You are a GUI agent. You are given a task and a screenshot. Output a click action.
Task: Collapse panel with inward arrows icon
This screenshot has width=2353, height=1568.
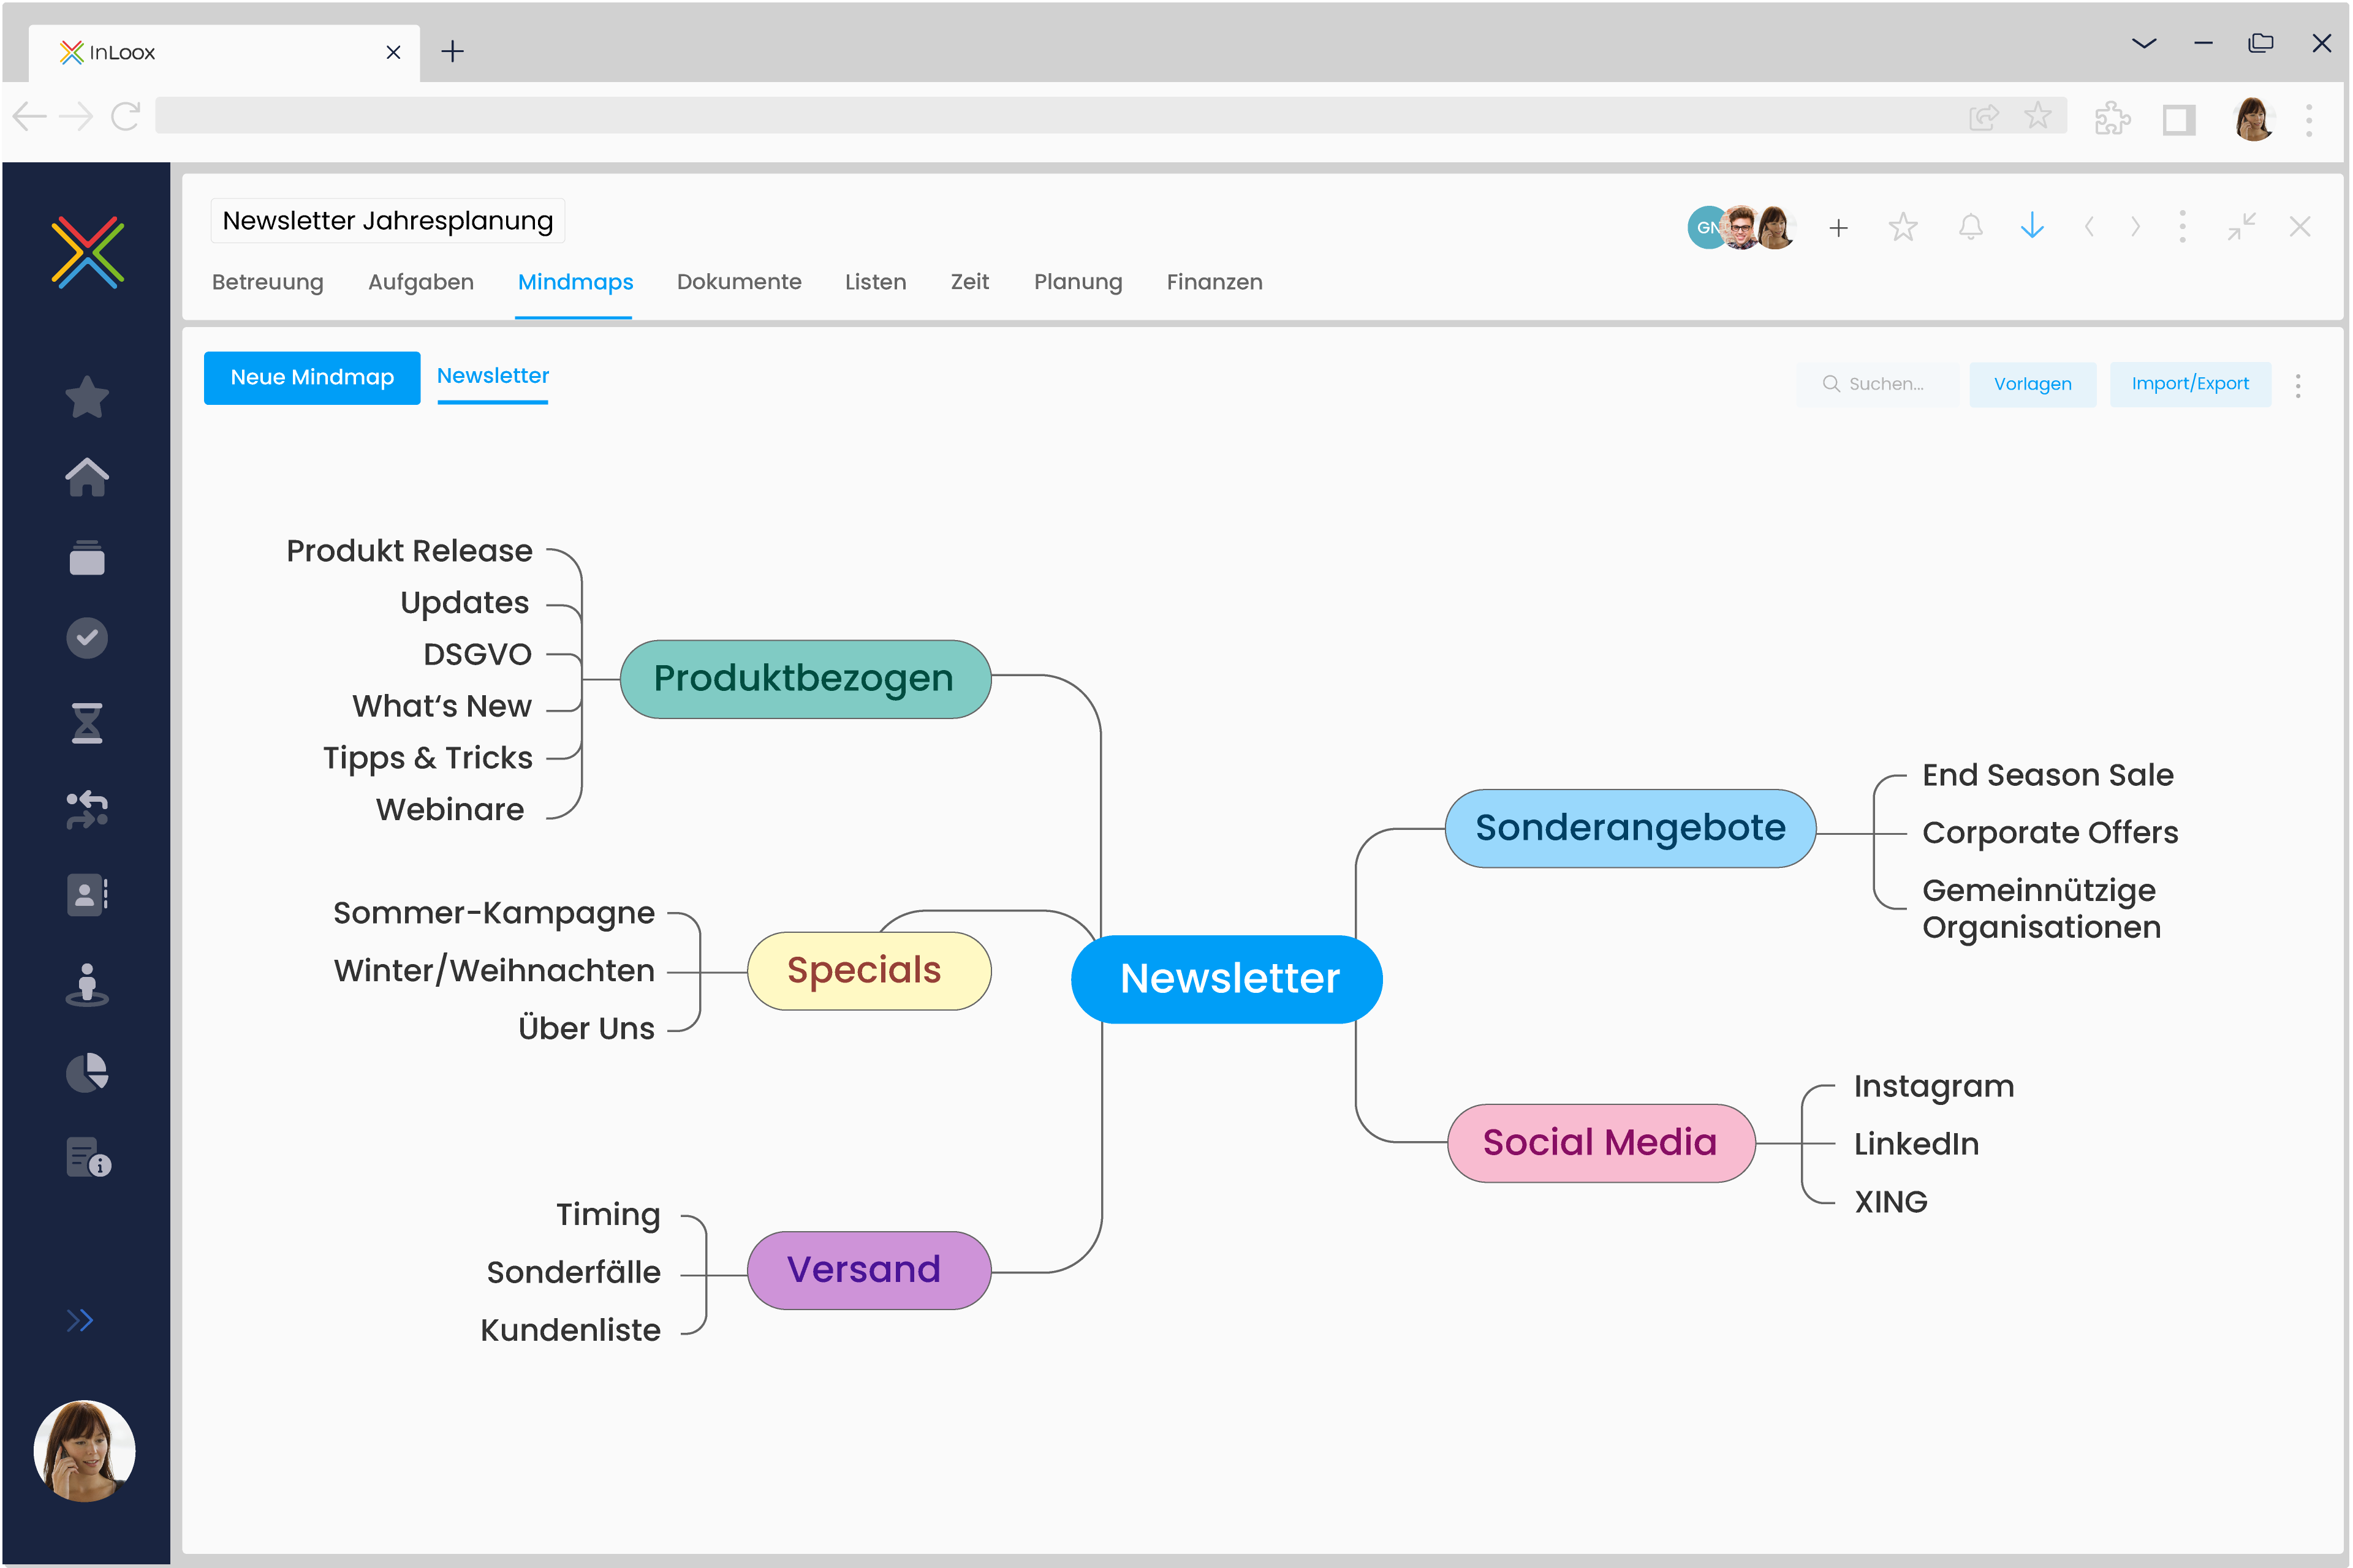[x=2241, y=226]
